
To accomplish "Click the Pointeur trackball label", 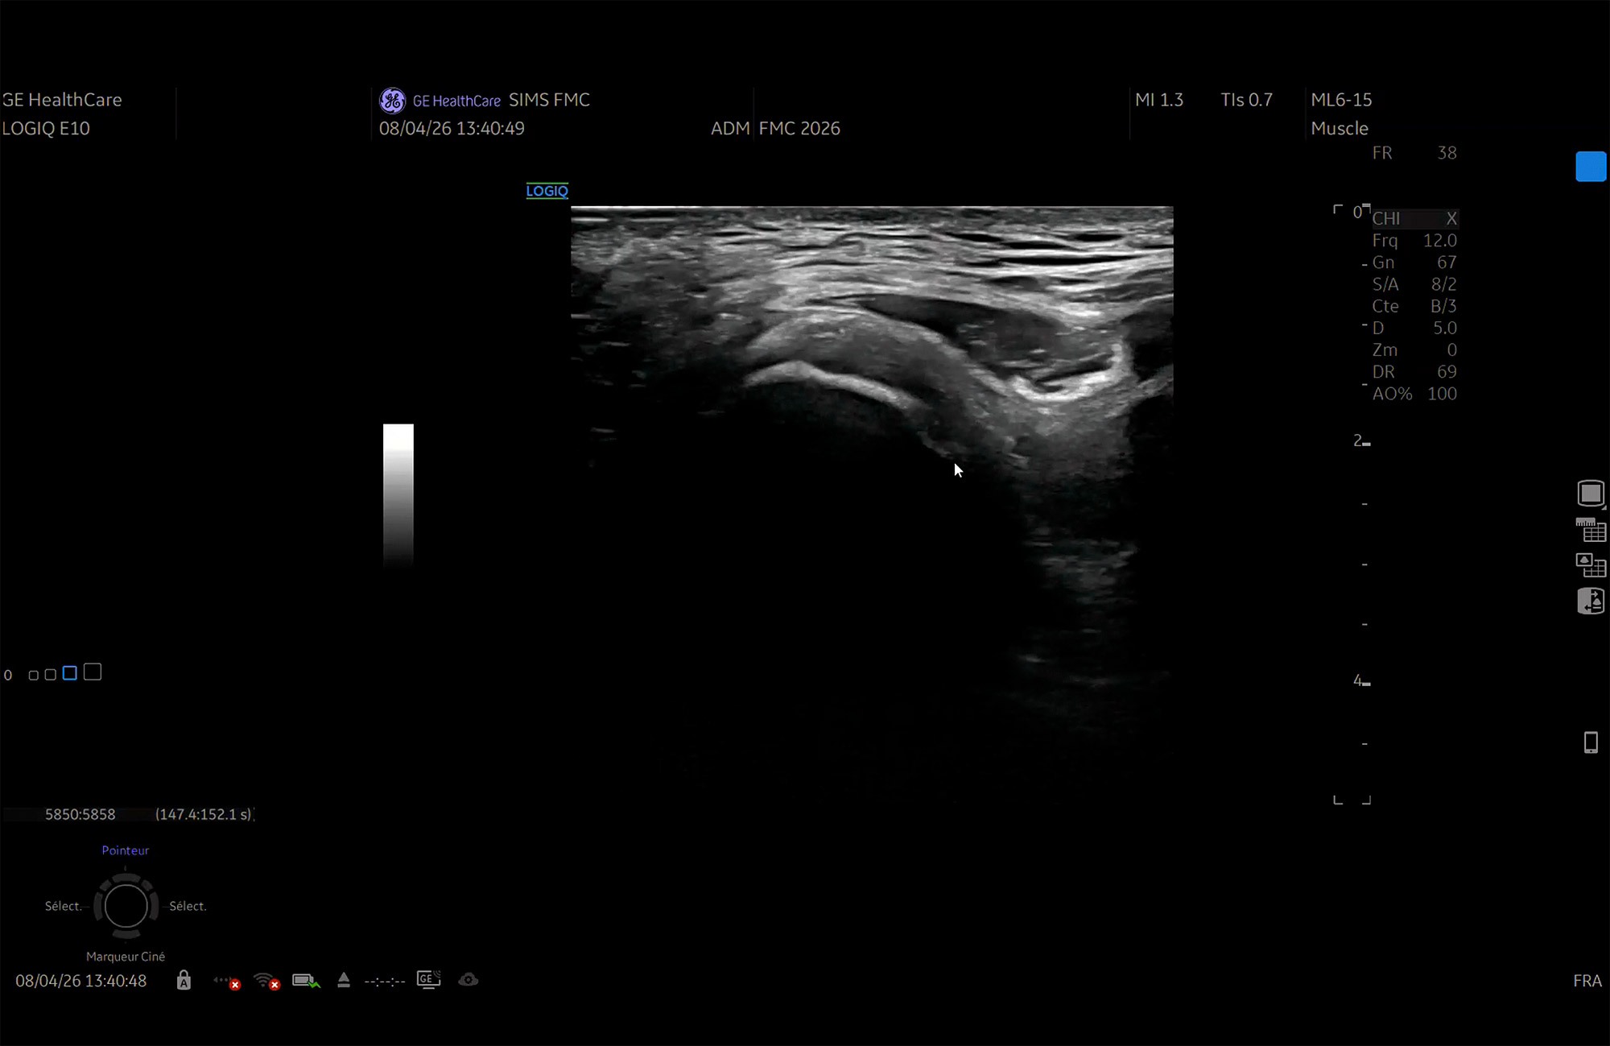I will tap(125, 850).
